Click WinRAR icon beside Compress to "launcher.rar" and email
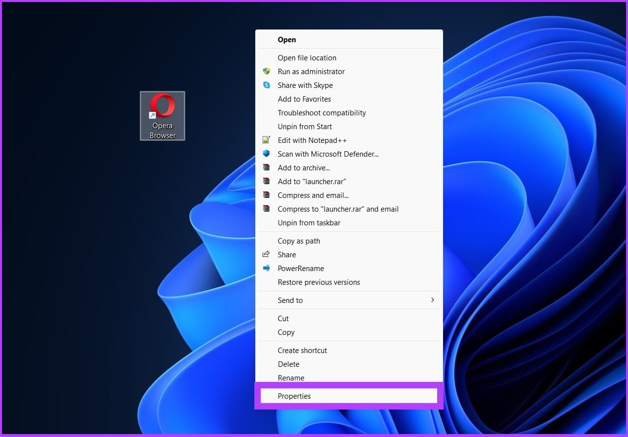 pos(267,209)
